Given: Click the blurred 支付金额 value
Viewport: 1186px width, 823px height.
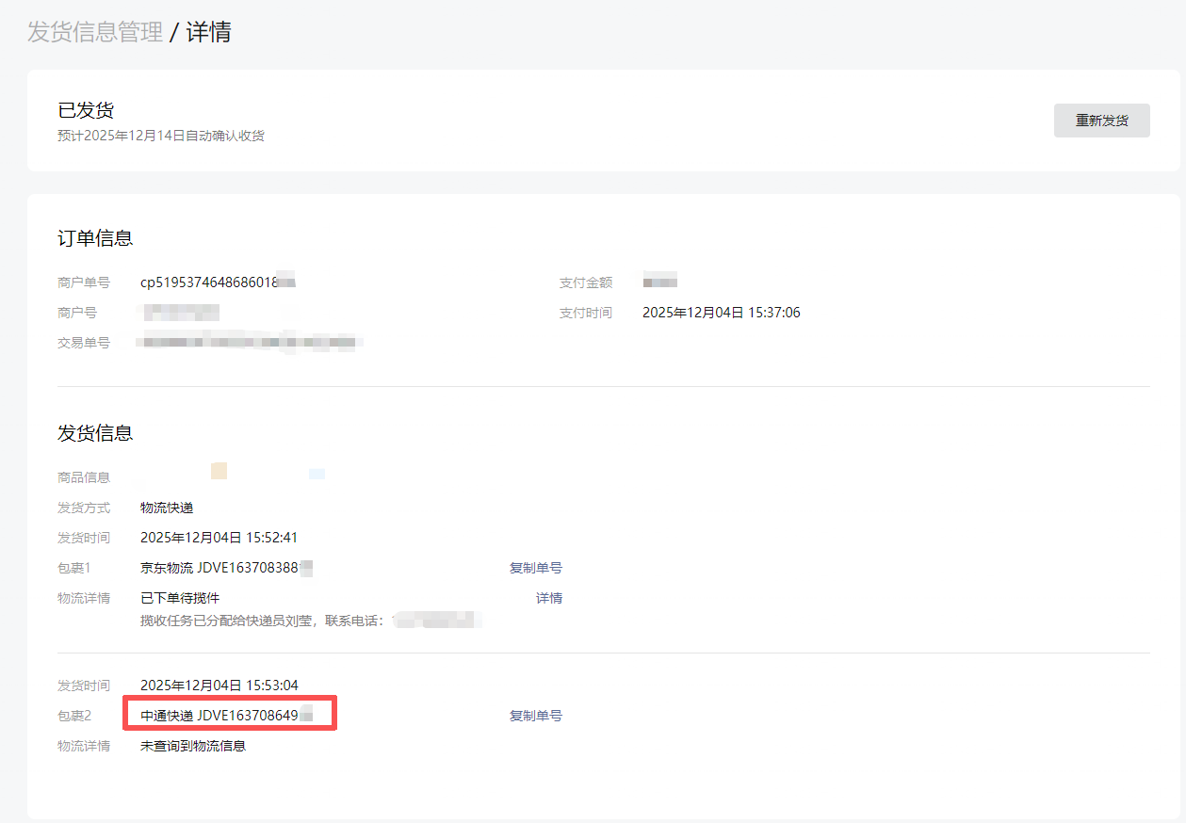Looking at the screenshot, I should [x=659, y=282].
